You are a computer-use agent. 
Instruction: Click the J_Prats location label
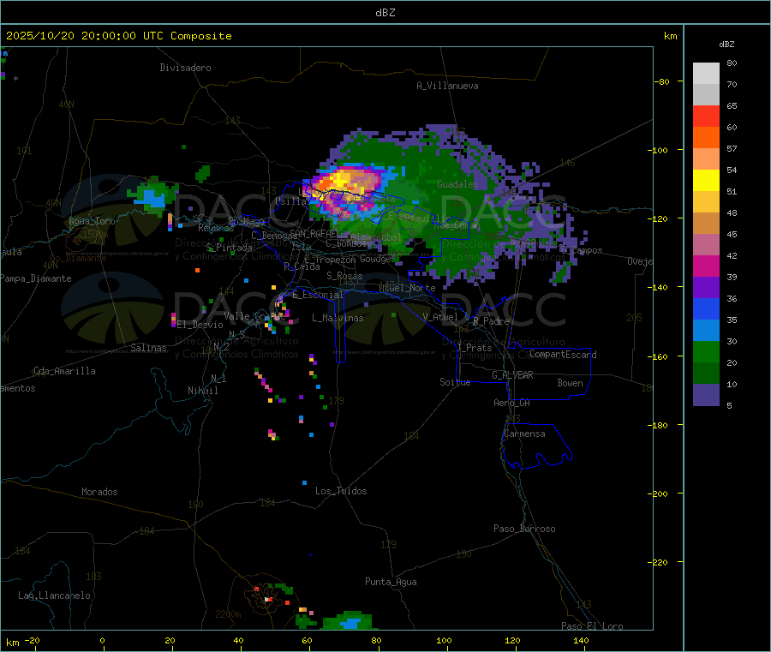(x=475, y=348)
